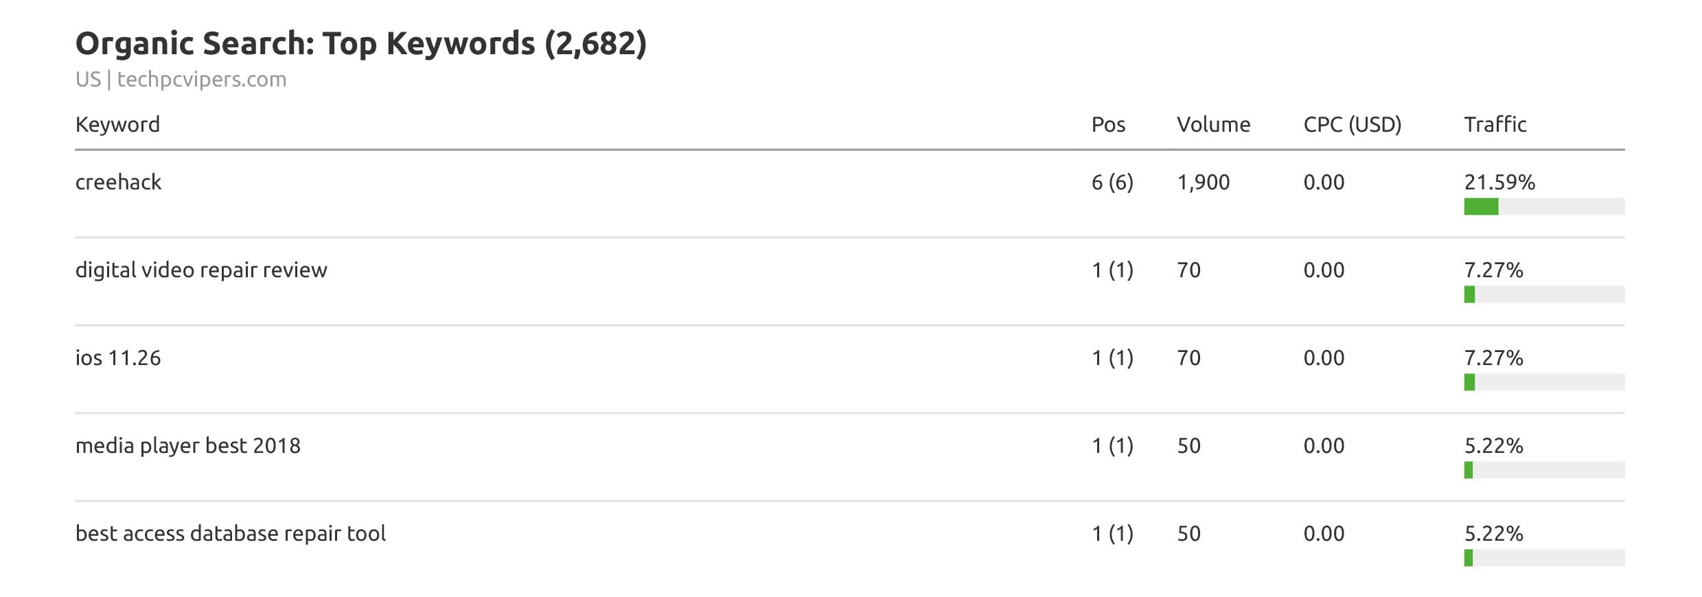
Task: Click the Keyword column header
Action: pyautogui.click(x=117, y=125)
